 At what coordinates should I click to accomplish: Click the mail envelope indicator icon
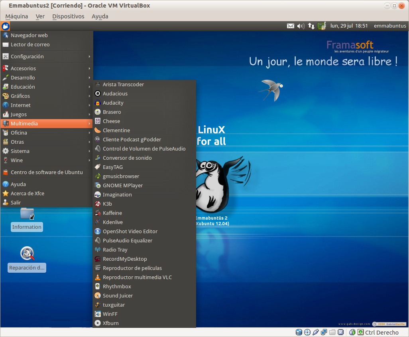(291, 26)
